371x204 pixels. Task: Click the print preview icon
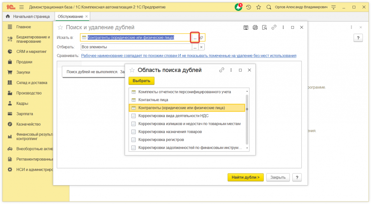[264, 28]
